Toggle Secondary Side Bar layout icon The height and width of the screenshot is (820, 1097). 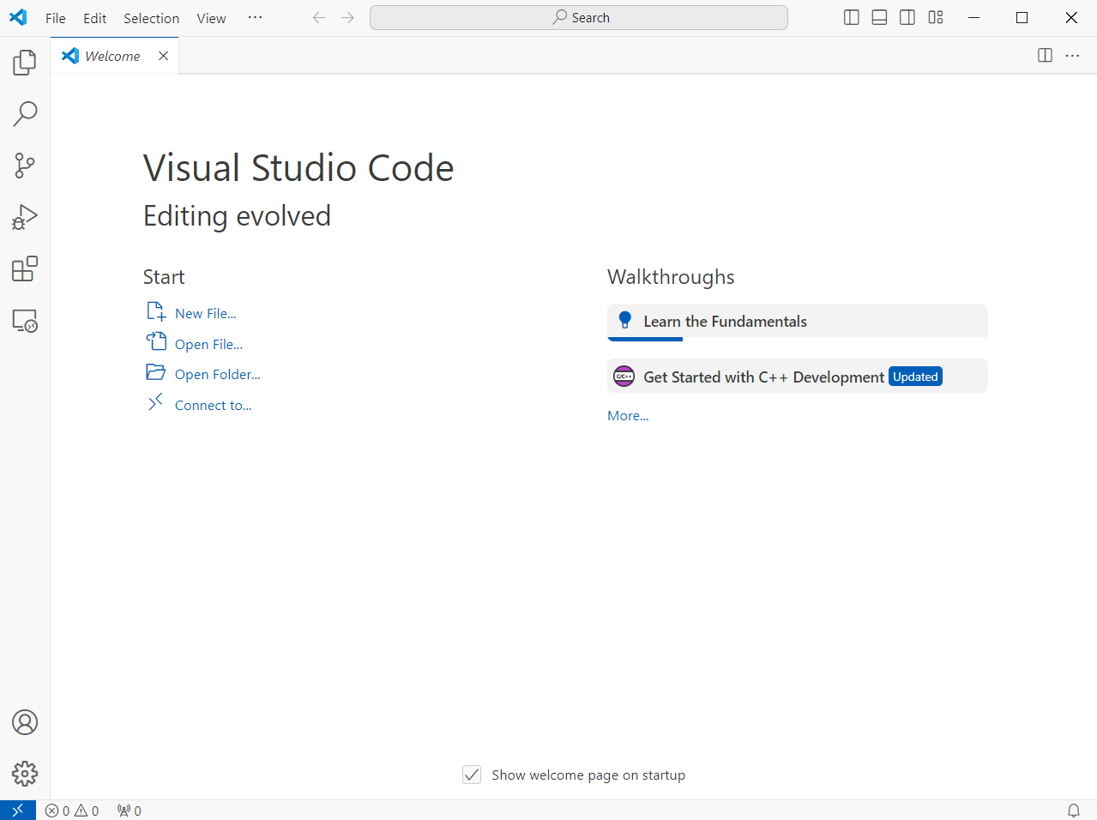[907, 17]
